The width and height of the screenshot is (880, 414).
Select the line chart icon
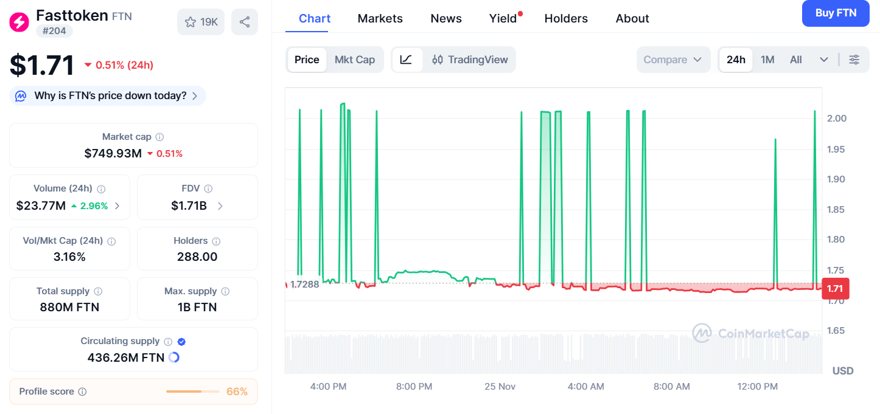point(407,60)
